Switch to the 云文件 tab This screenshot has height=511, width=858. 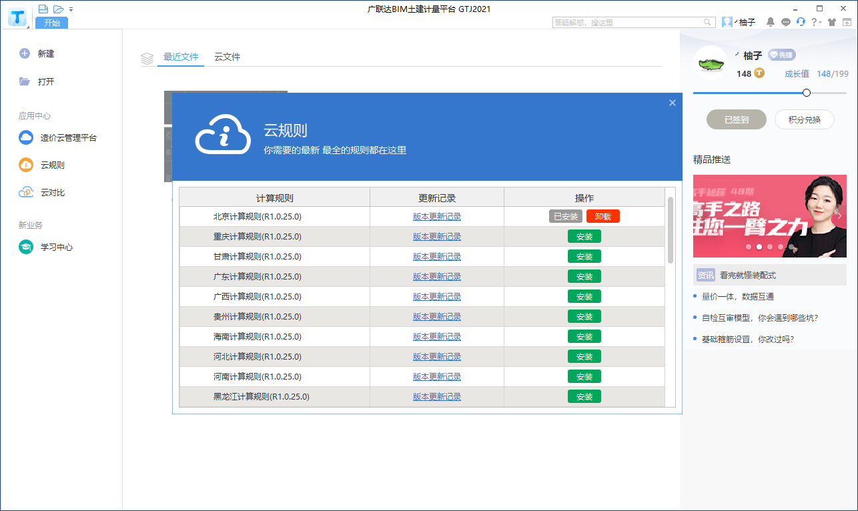click(228, 57)
